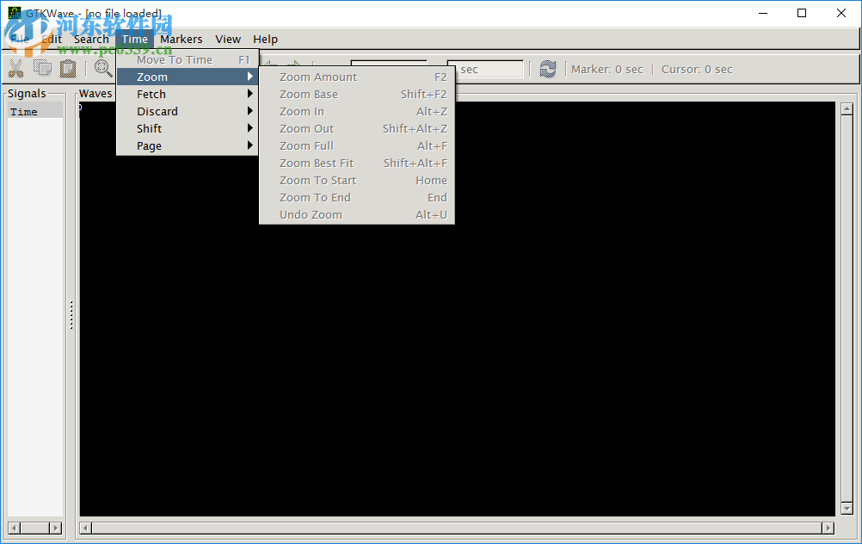Expand the Fetch submenu
862x544 pixels.
pos(188,94)
